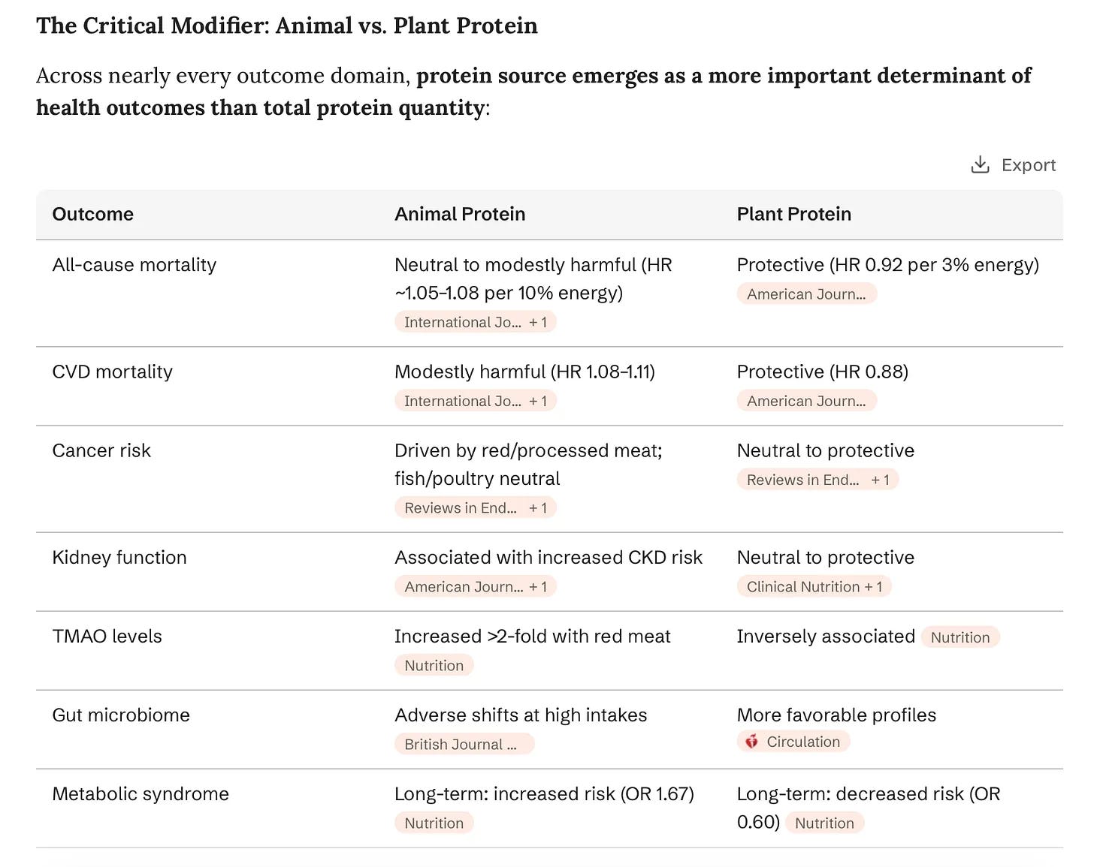Click the Outcome column header
Image resolution: width=1094 pixels, height=867 pixels.
[93, 214]
